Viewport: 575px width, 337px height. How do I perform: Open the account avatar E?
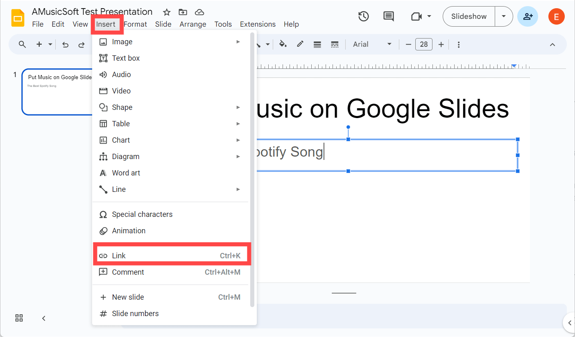point(556,16)
